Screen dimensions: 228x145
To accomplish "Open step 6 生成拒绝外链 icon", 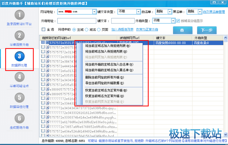I will [x=19, y=118].
